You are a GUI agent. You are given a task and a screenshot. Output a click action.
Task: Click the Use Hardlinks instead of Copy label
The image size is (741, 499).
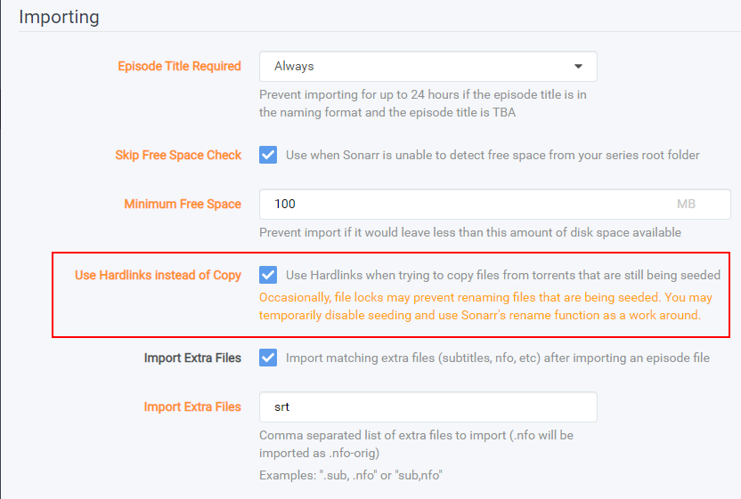pyautogui.click(x=158, y=275)
